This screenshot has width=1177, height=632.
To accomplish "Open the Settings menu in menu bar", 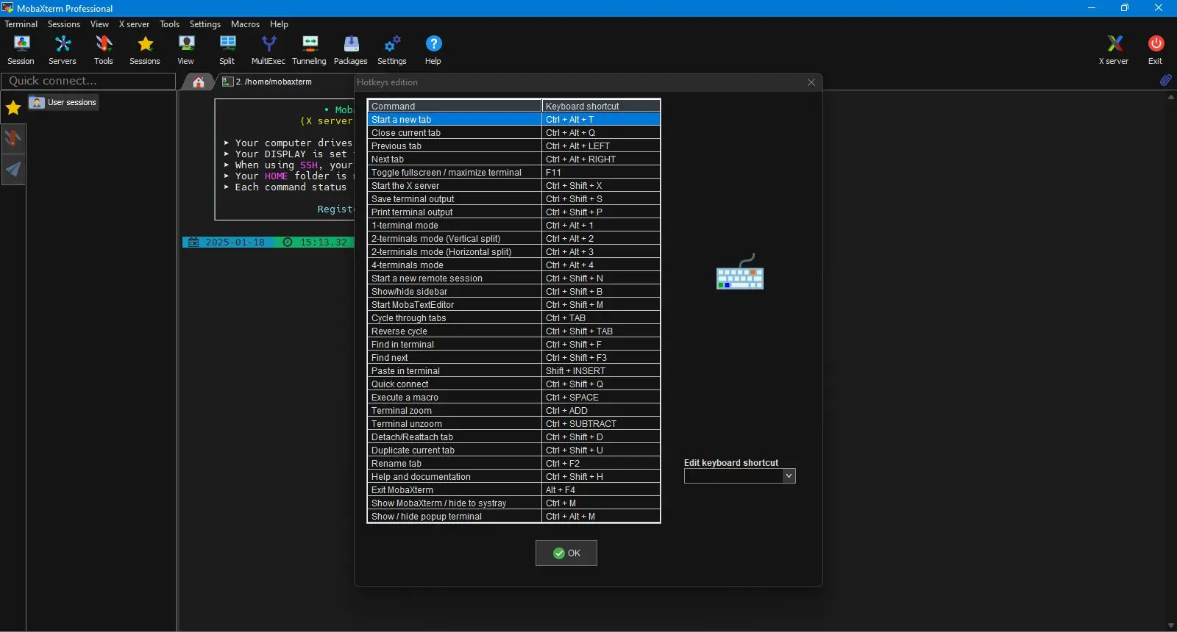I will tap(205, 24).
